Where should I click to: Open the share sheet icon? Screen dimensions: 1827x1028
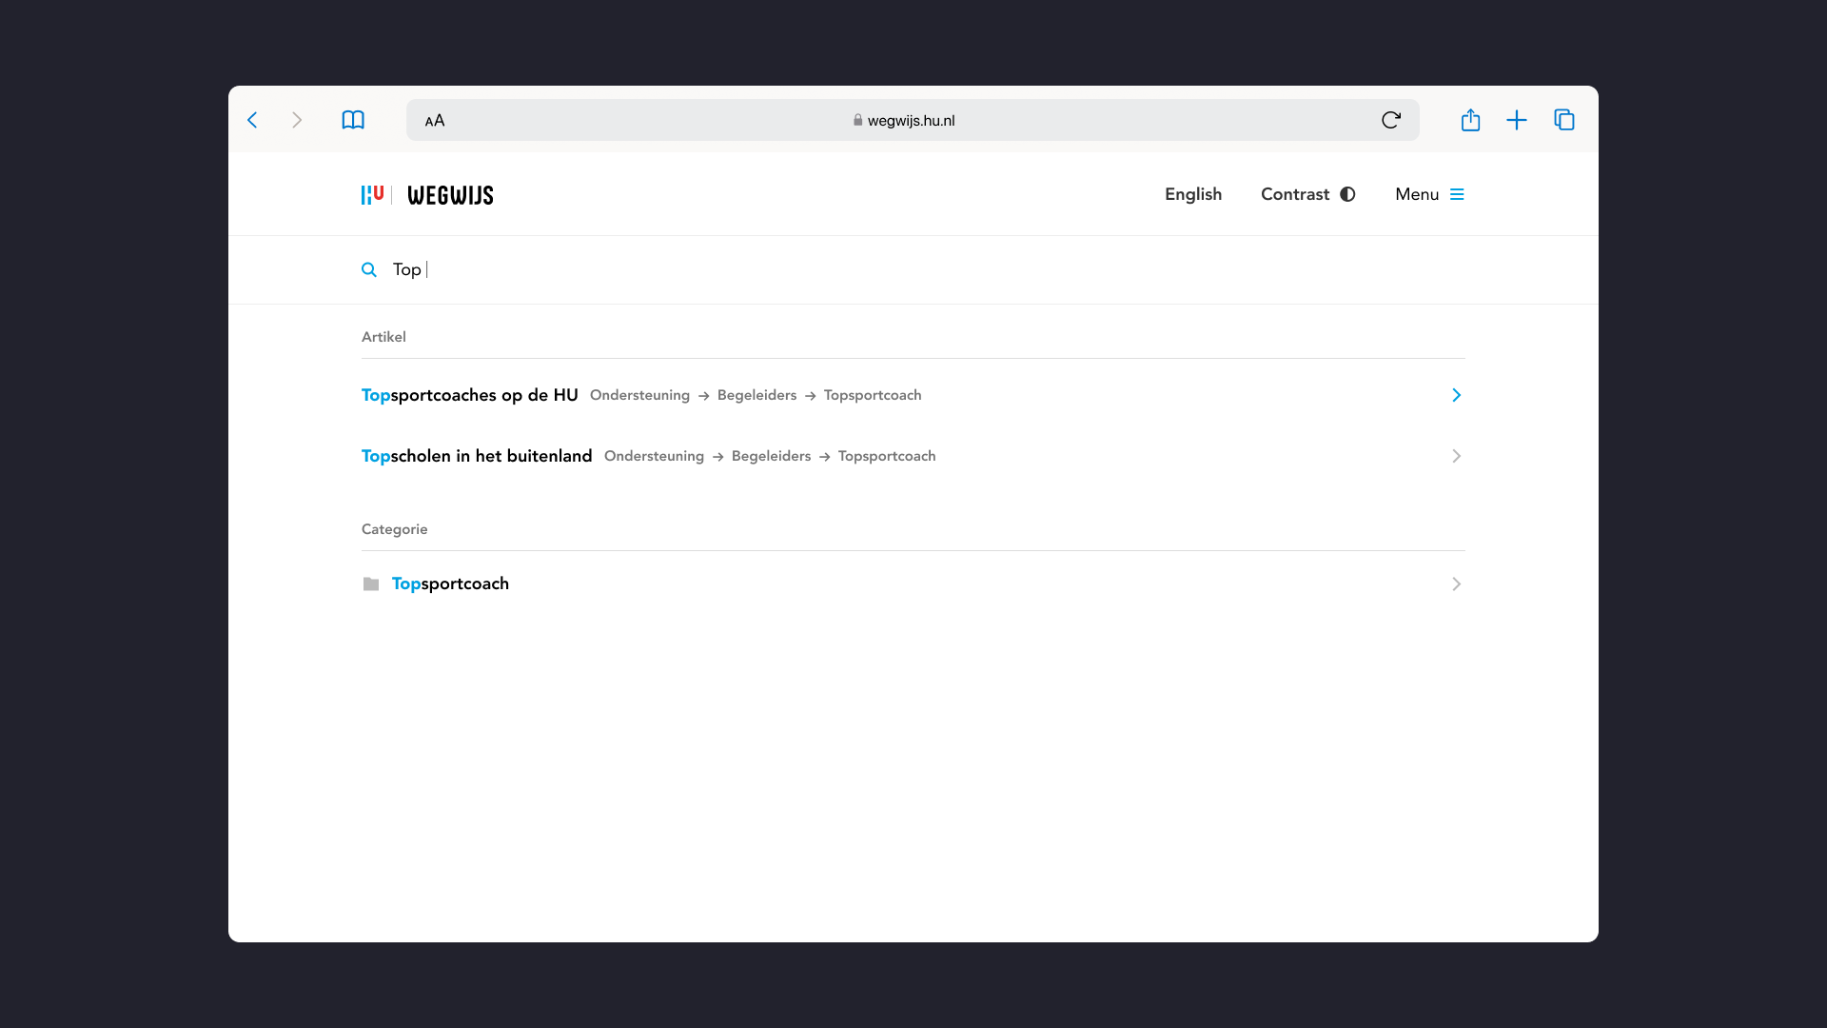pyautogui.click(x=1470, y=120)
